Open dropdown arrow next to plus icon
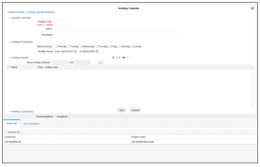This screenshot has width=260, height=167. [x=117, y=57]
